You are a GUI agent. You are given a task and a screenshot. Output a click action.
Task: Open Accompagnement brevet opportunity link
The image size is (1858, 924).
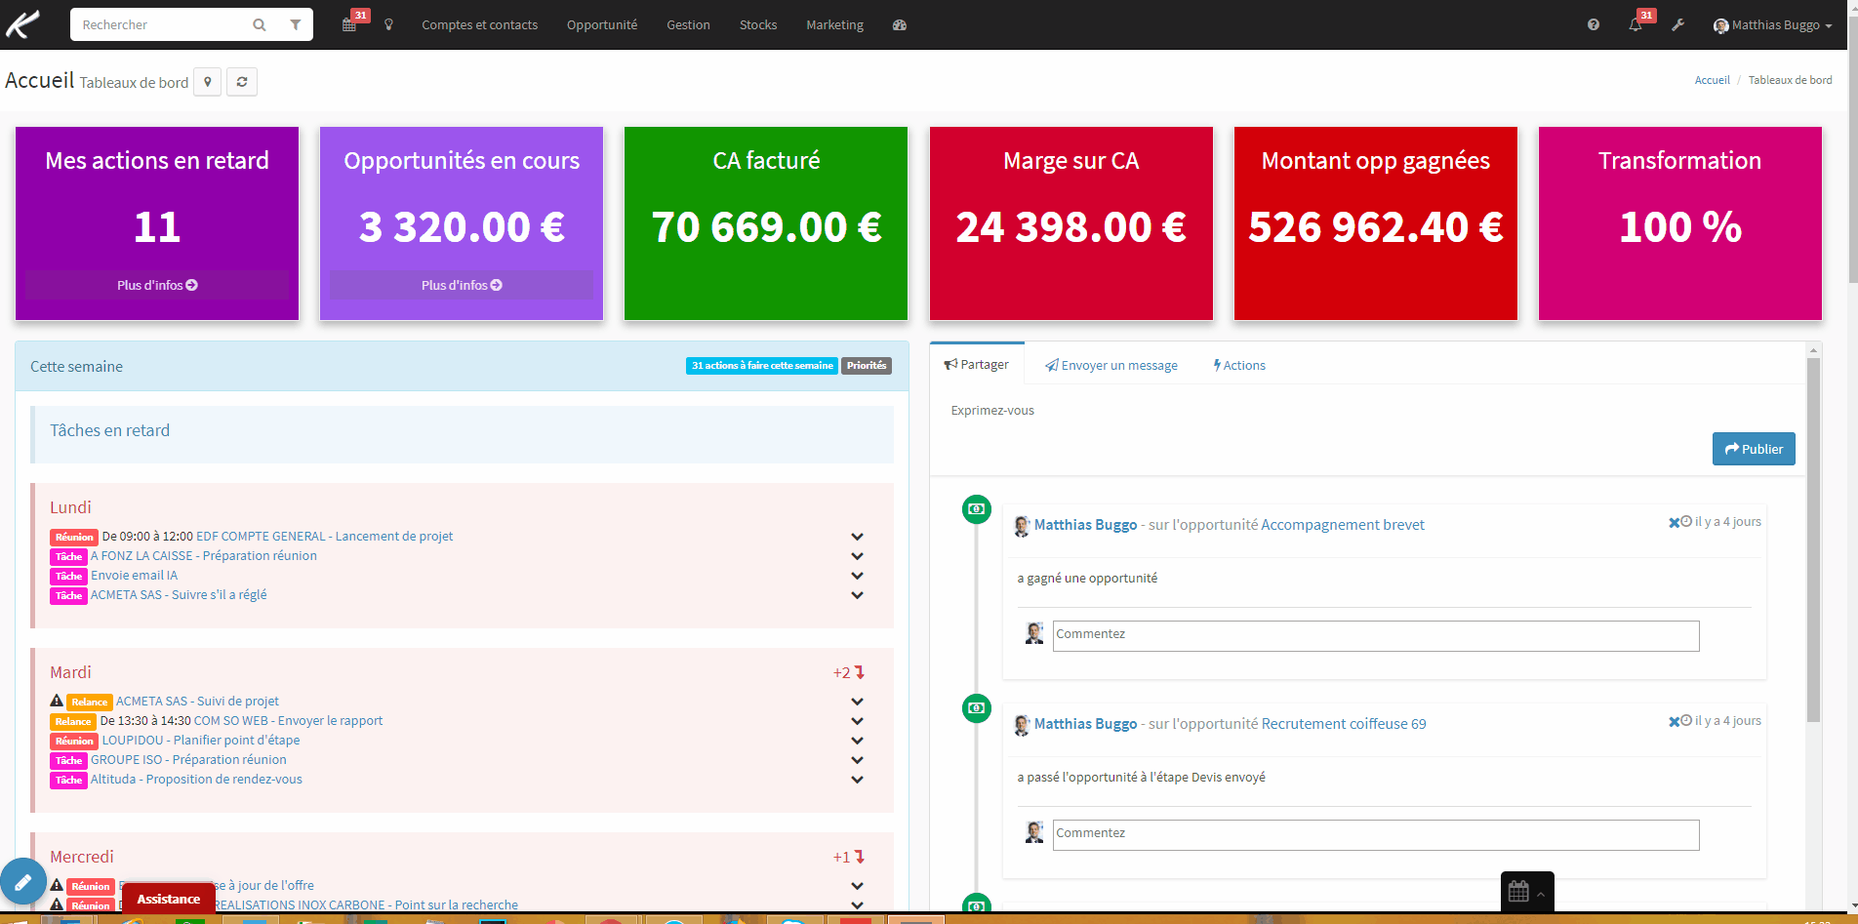[x=1343, y=525]
